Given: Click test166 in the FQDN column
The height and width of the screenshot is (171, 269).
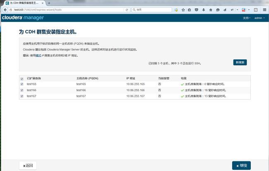Looking at the screenshot, I should pyautogui.click(x=81, y=90).
